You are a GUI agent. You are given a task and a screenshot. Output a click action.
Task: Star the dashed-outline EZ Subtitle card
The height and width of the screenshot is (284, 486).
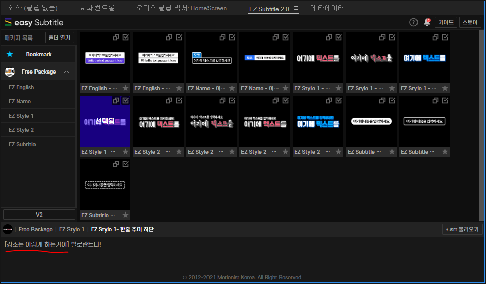(x=125, y=215)
